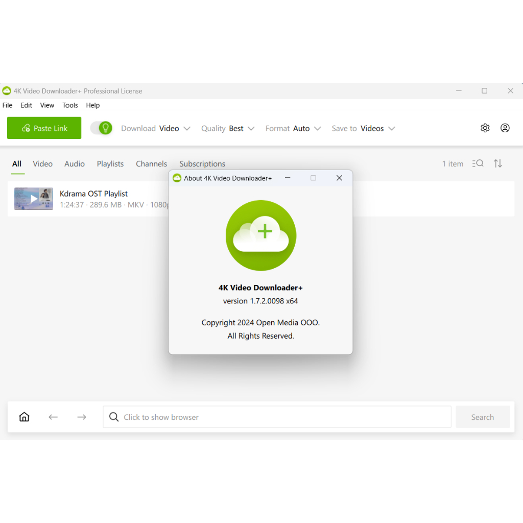523x523 pixels.
Task: Expand the Quality Best dropdown
Action: (x=228, y=128)
